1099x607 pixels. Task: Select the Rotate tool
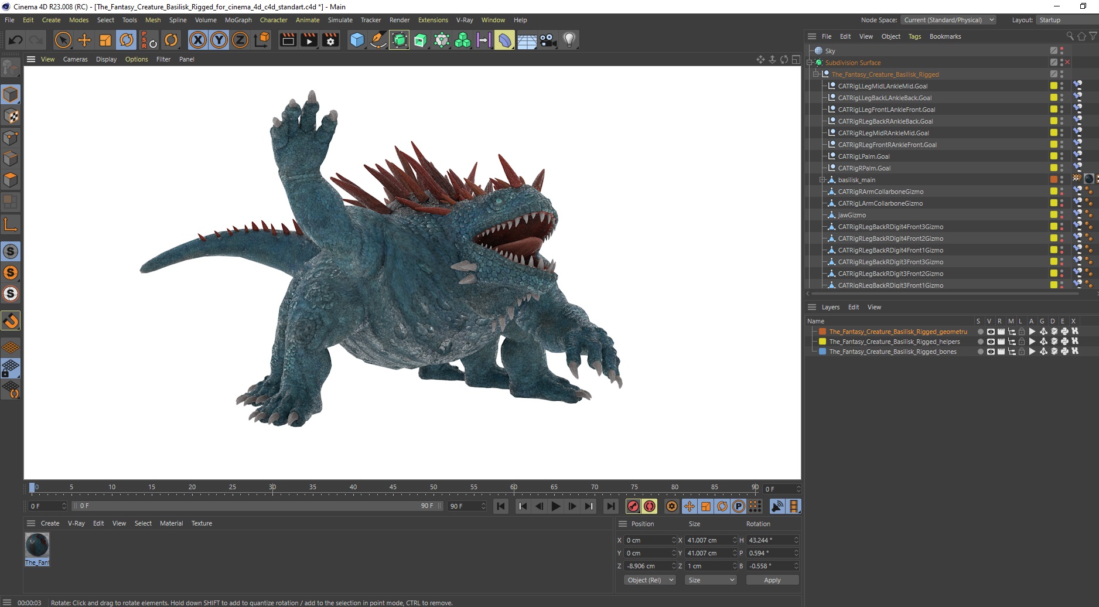tap(127, 40)
